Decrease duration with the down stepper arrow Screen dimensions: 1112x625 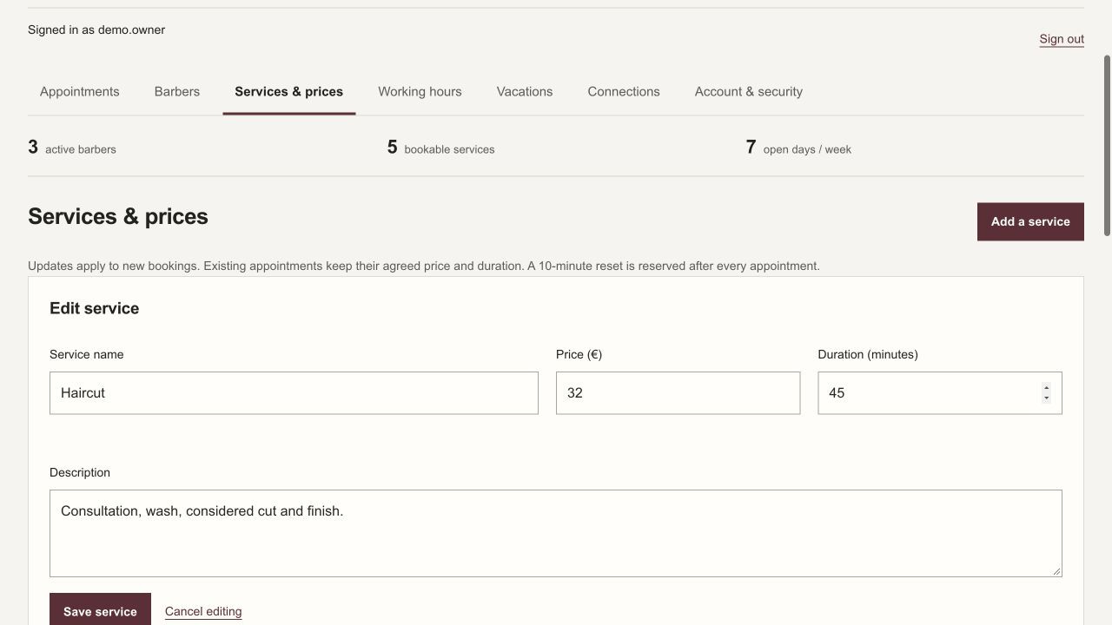coord(1046,398)
